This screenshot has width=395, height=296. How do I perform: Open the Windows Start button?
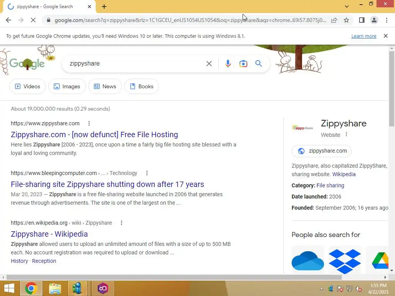tap(9, 288)
